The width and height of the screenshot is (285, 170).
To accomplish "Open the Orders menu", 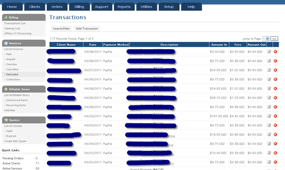I will (x=57, y=7).
